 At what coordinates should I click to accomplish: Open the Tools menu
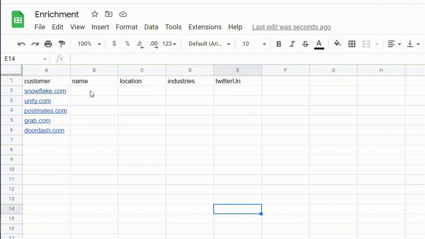[173, 27]
